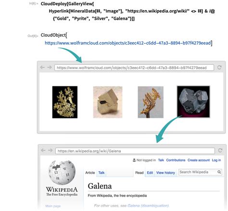Click the forward arrow in Wolfram Cloud browser

click(50, 68)
